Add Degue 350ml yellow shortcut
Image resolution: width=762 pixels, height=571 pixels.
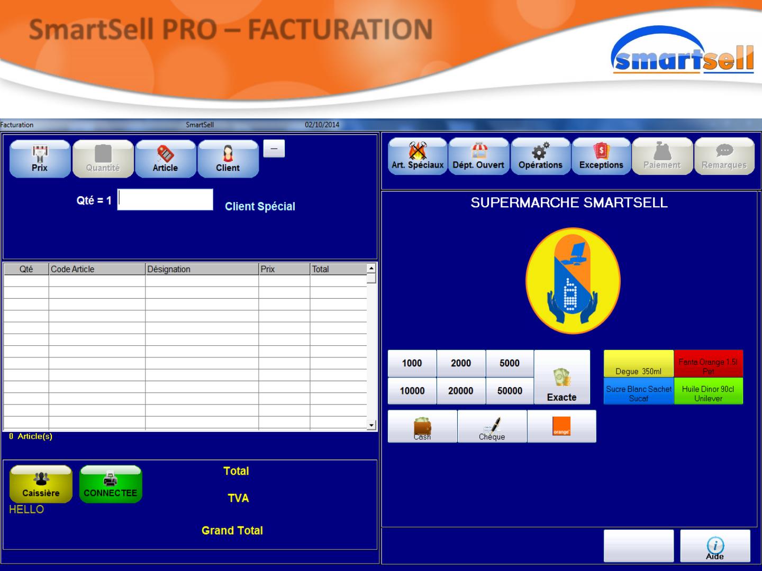pyautogui.click(x=639, y=364)
